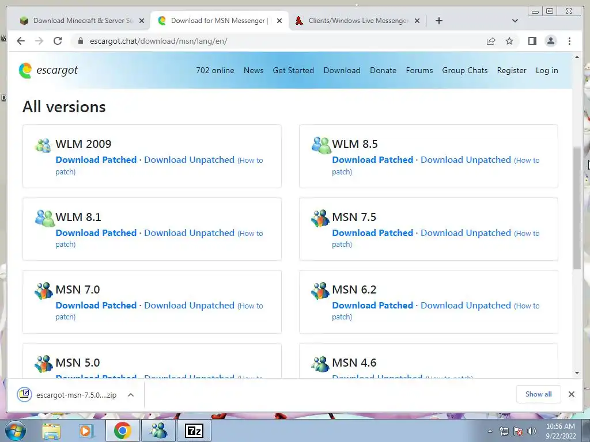Image resolution: width=590 pixels, height=442 pixels.
Task: Click Show all downloads button
Action: [539, 394]
